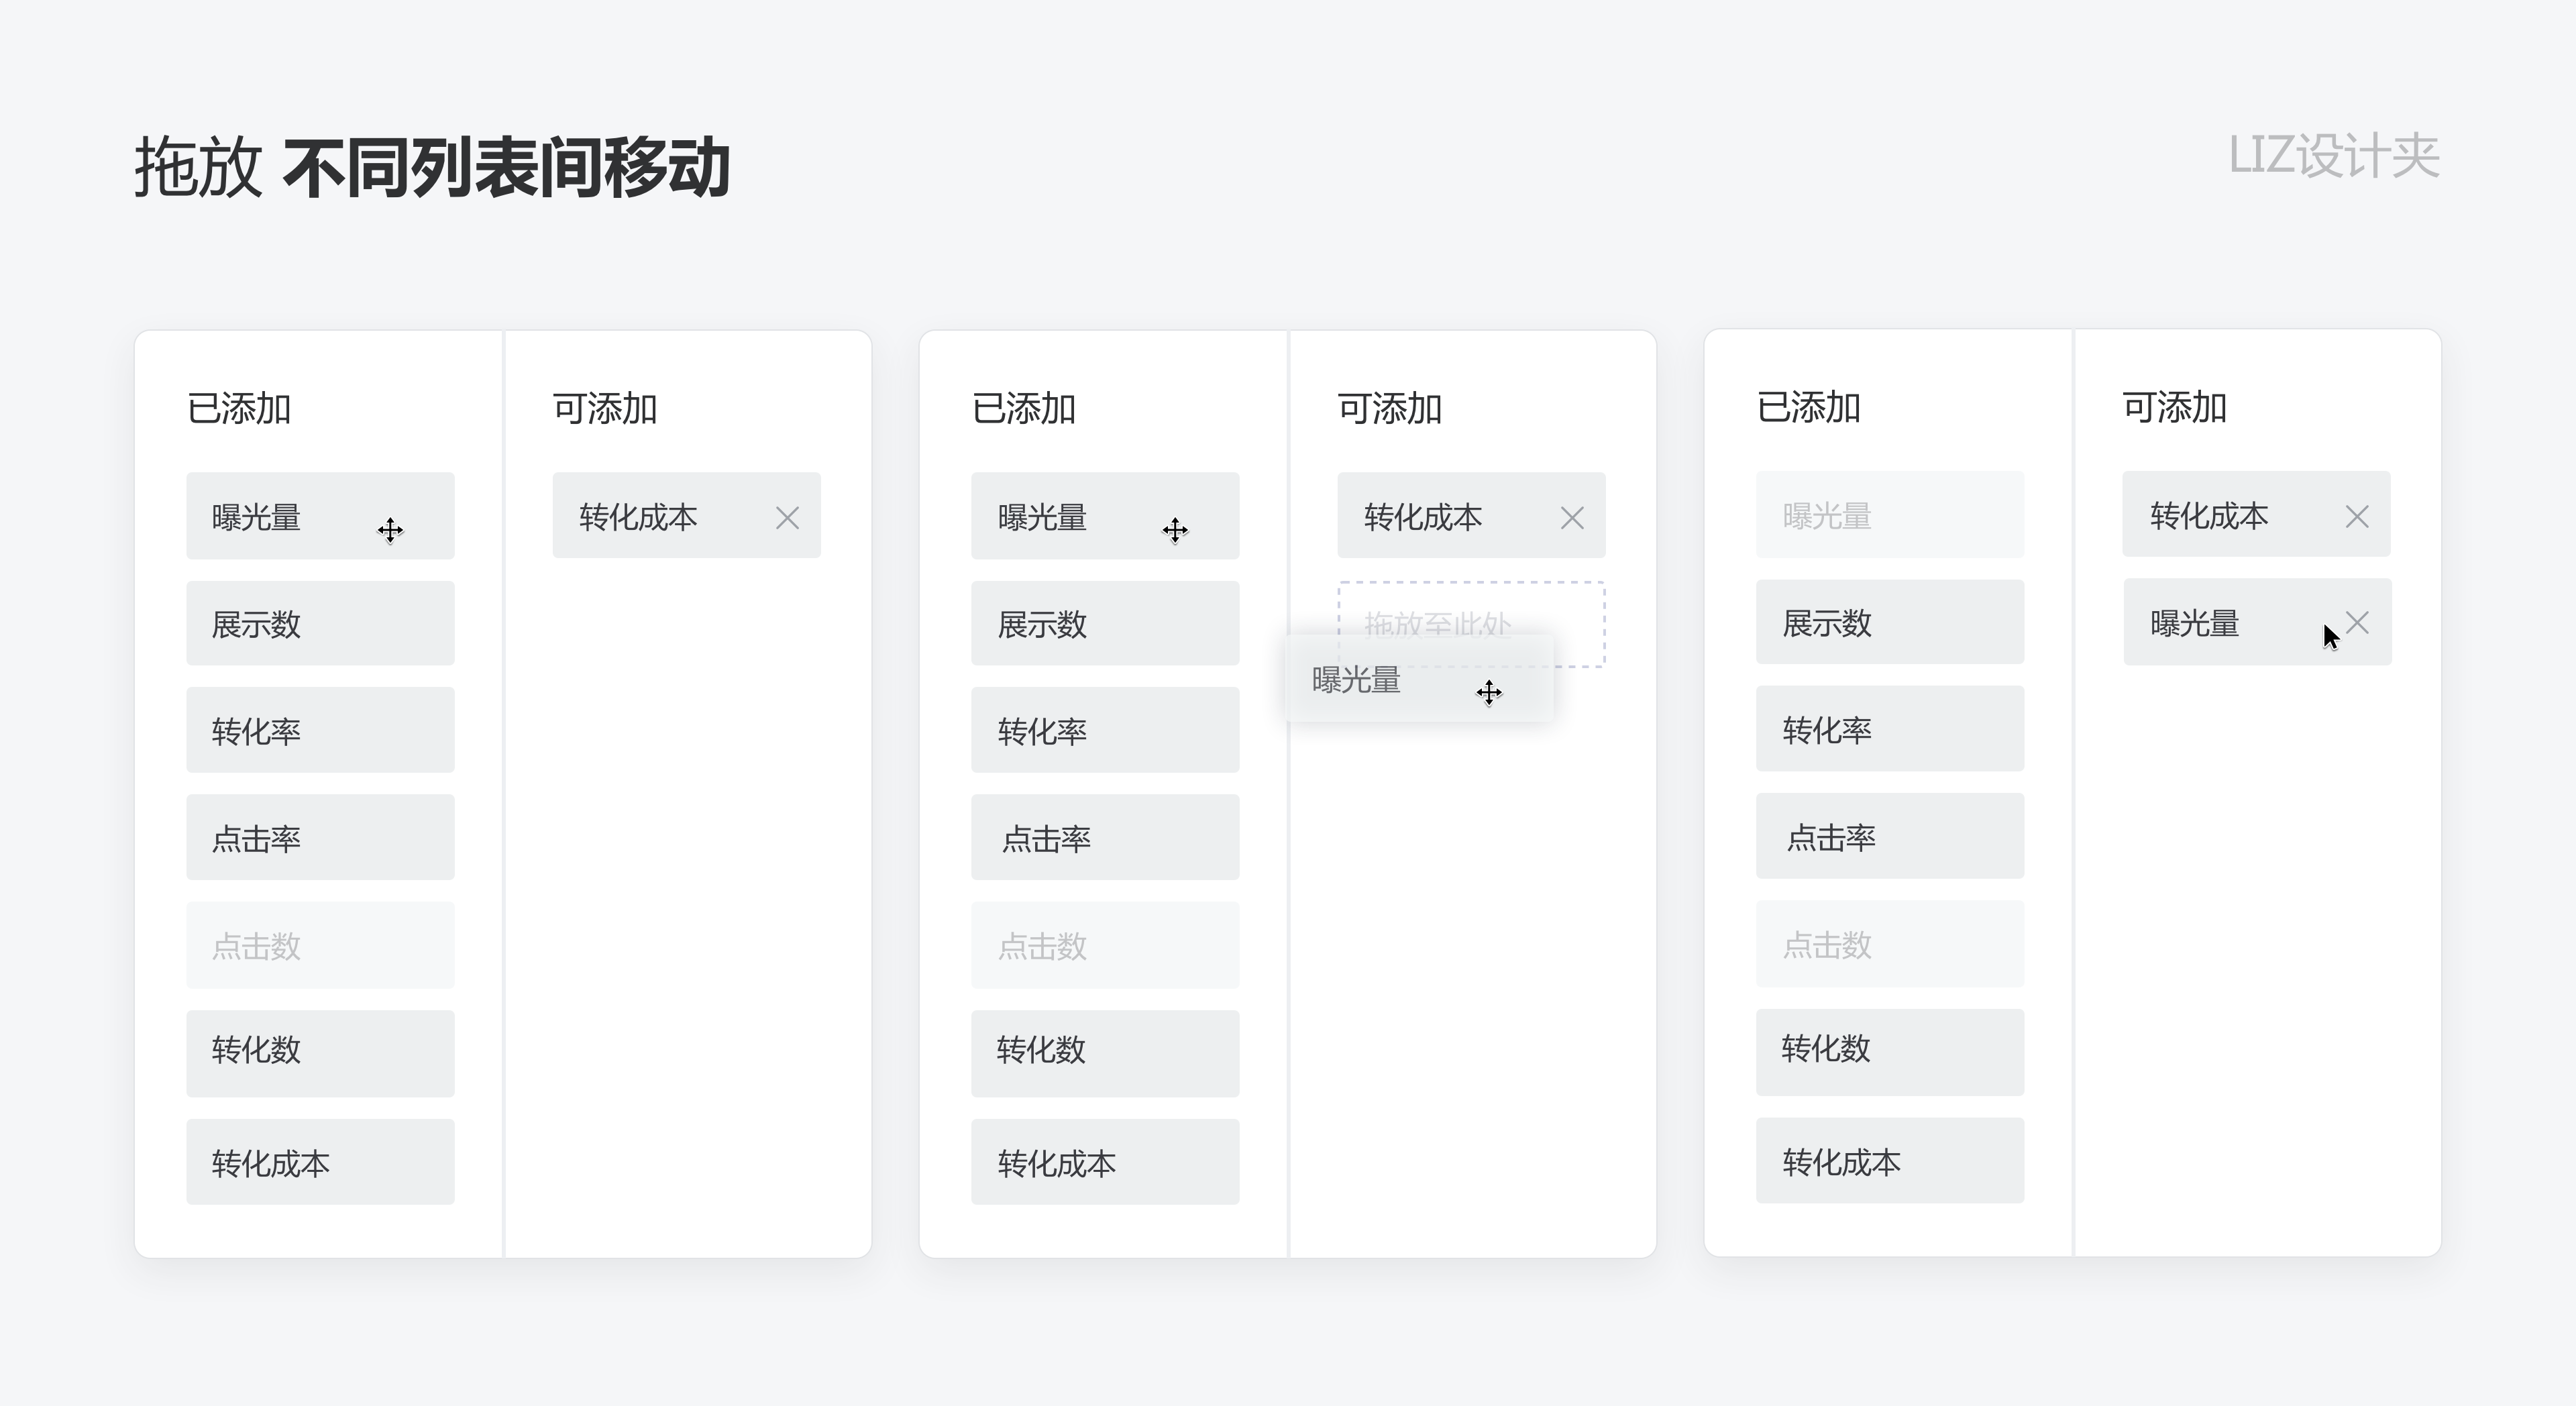The height and width of the screenshot is (1406, 2576).
Task: Click the move cursor icon on middle panel's 已添加 曝光量
Action: pyautogui.click(x=1175, y=530)
